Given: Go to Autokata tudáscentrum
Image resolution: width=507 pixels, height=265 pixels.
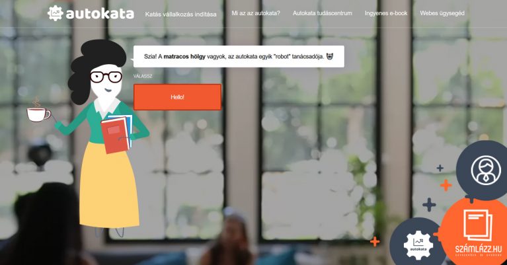Looking at the screenshot, I should [323, 13].
